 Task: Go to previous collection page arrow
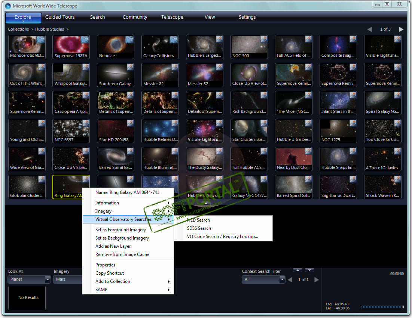pyautogui.click(x=370, y=30)
